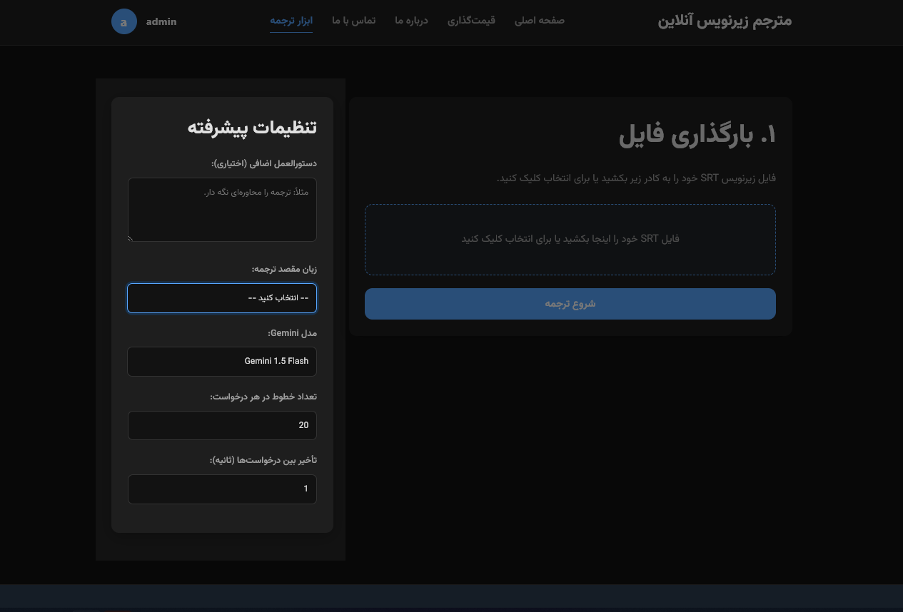Open the تماس با ما page
The image size is (903, 612).
353,21
